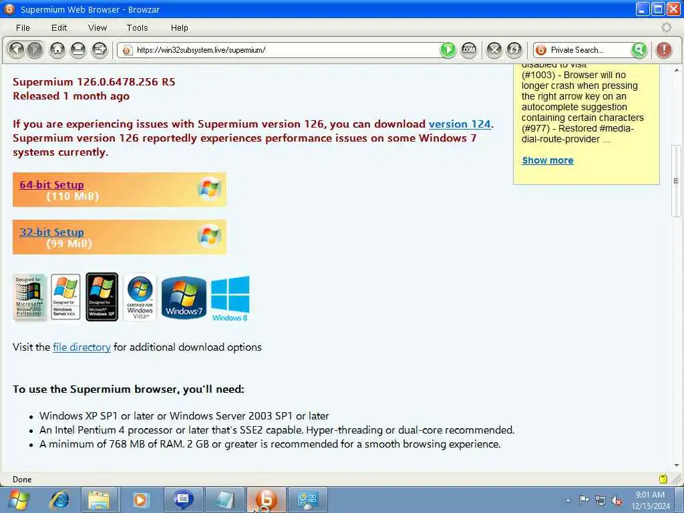Click the scroll down arrow of the page scrollbar

pyautogui.click(x=677, y=466)
